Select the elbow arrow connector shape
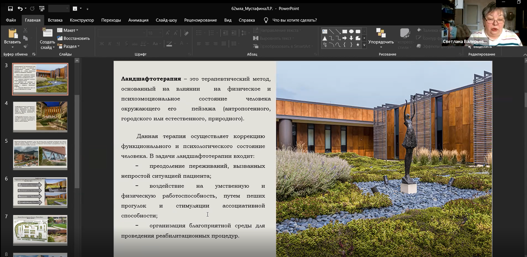 click(338, 38)
